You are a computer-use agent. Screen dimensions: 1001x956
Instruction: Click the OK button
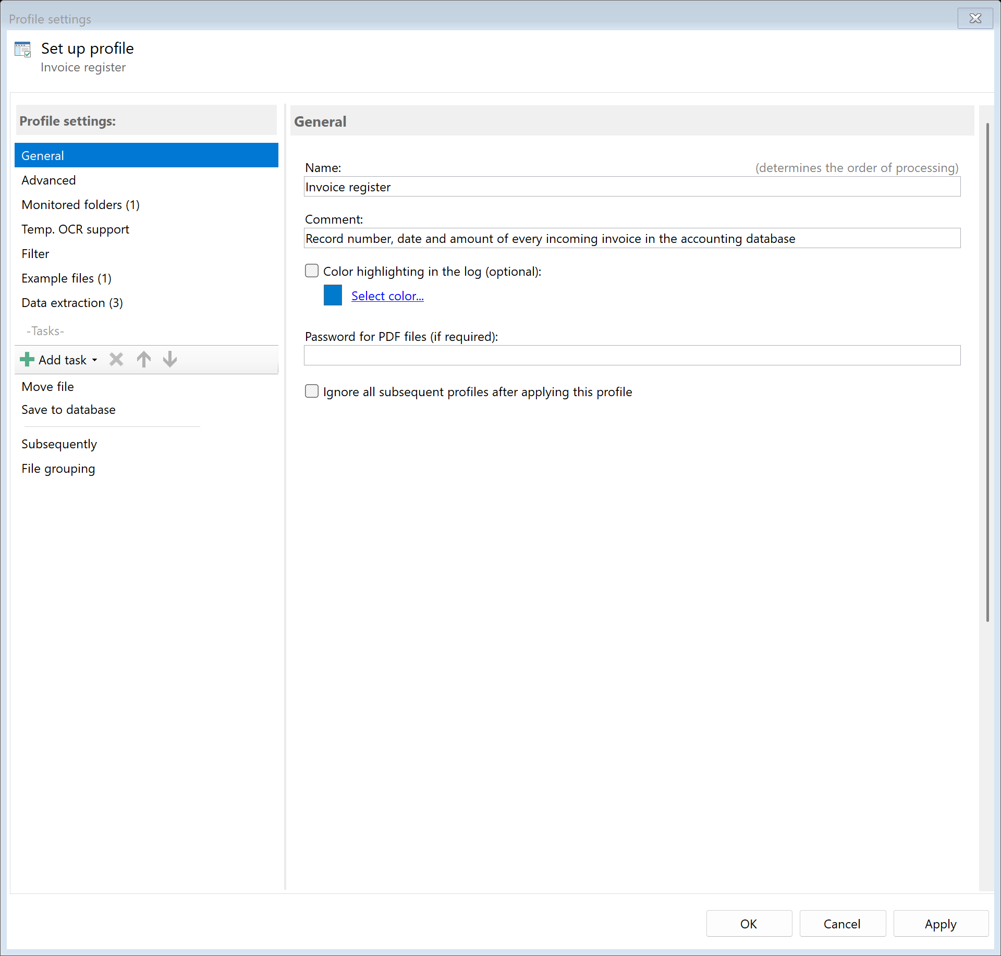(749, 924)
